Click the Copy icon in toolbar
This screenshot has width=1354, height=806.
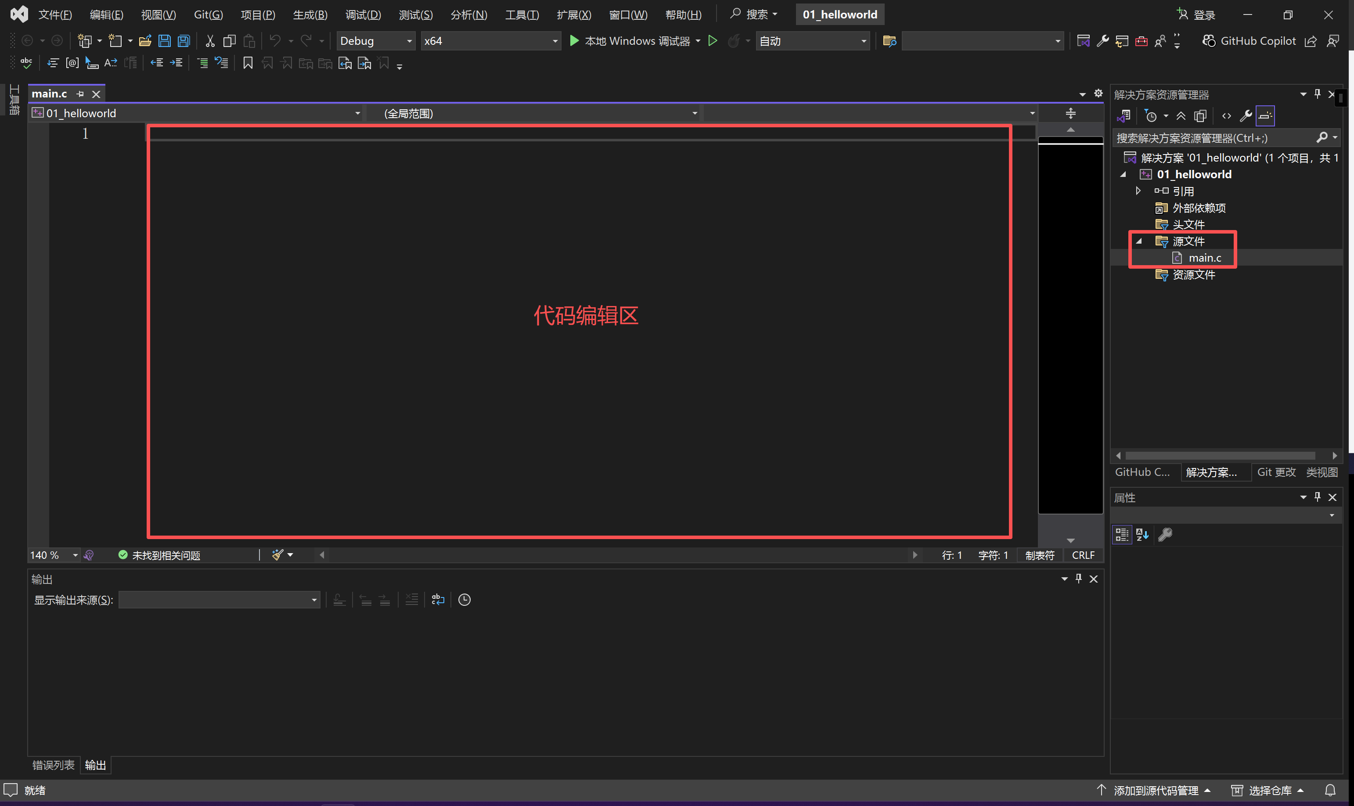click(229, 41)
